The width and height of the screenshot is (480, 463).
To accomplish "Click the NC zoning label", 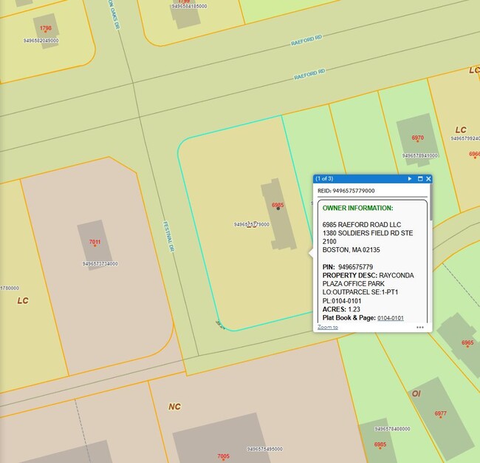I will click(174, 406).
